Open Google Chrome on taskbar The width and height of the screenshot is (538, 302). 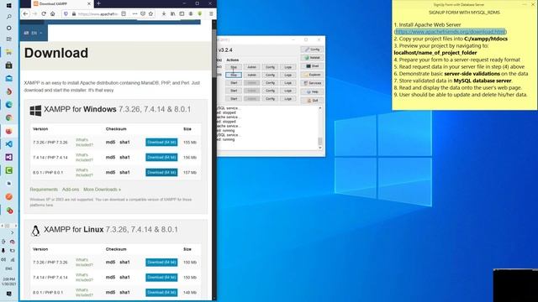tap(9, 117)
